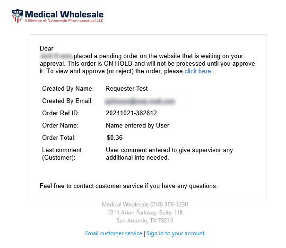Click the blurred Created By Email address
Image resolution: width=286 pixels, height=248 pixels.
tap(140, 101)
